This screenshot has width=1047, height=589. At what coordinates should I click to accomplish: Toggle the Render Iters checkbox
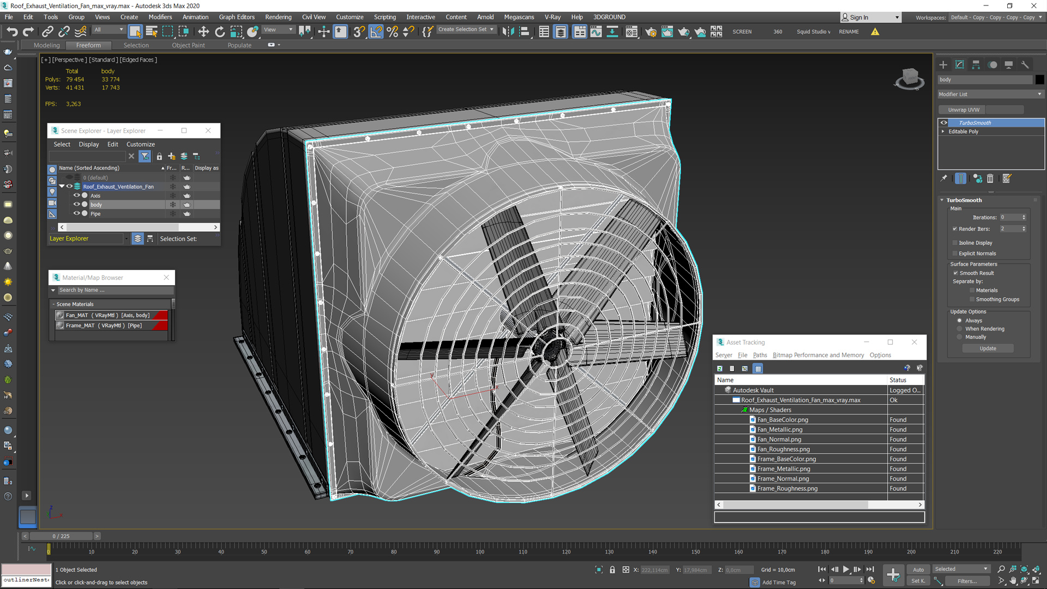click(955, 229)
